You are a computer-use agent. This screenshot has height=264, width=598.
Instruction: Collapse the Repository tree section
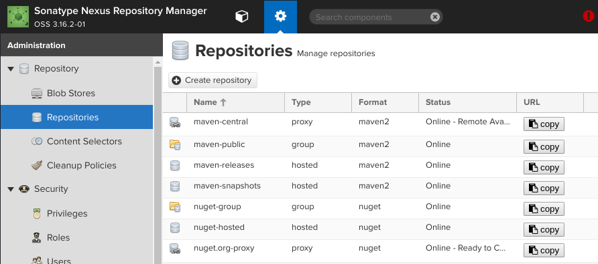click(11, 69)
